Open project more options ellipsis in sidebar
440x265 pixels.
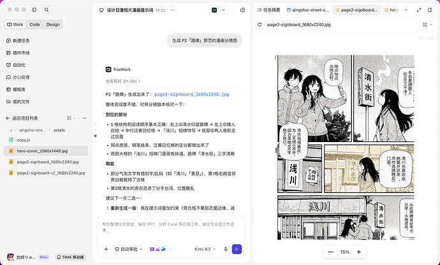84,118
